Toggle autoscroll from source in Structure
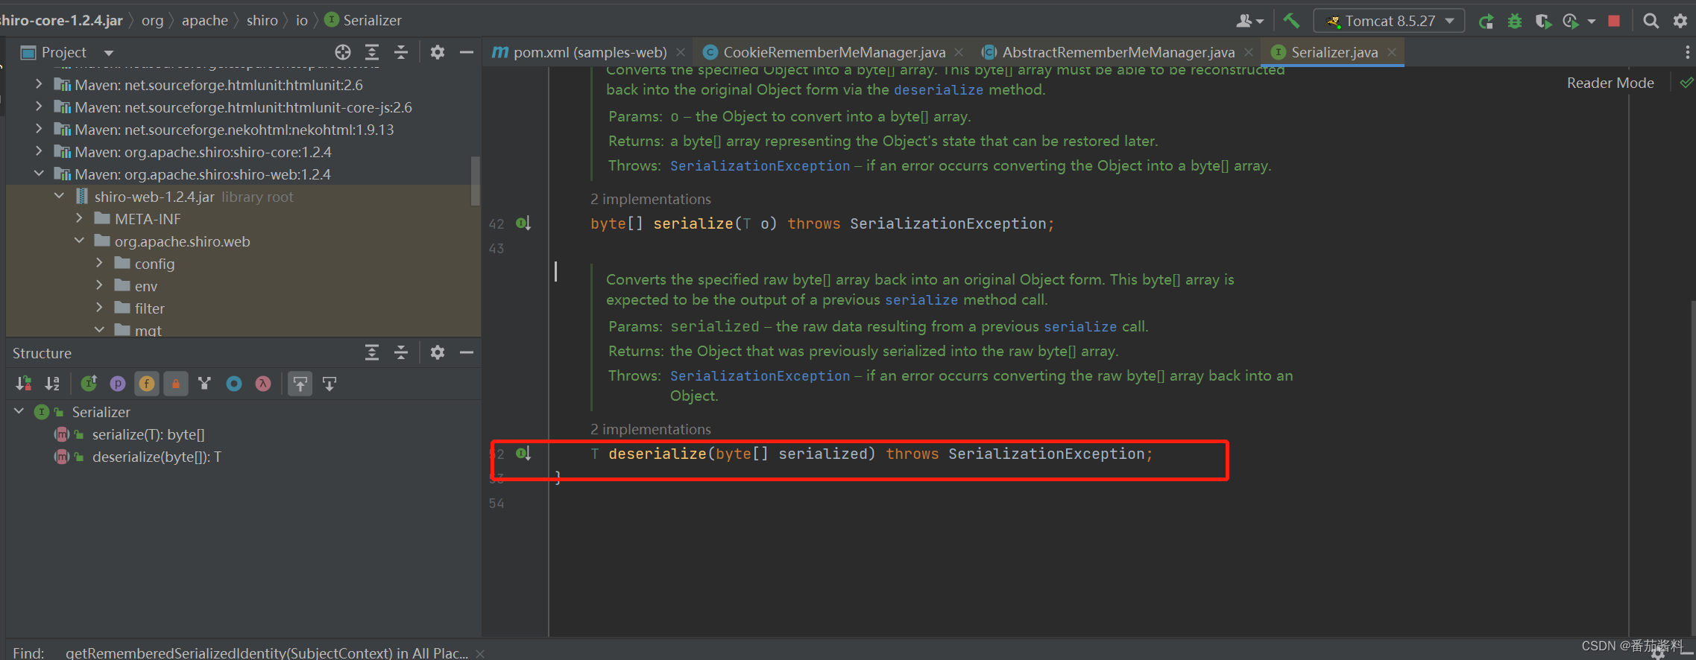This screenshot has width=1696, height=660. point(329,384)
